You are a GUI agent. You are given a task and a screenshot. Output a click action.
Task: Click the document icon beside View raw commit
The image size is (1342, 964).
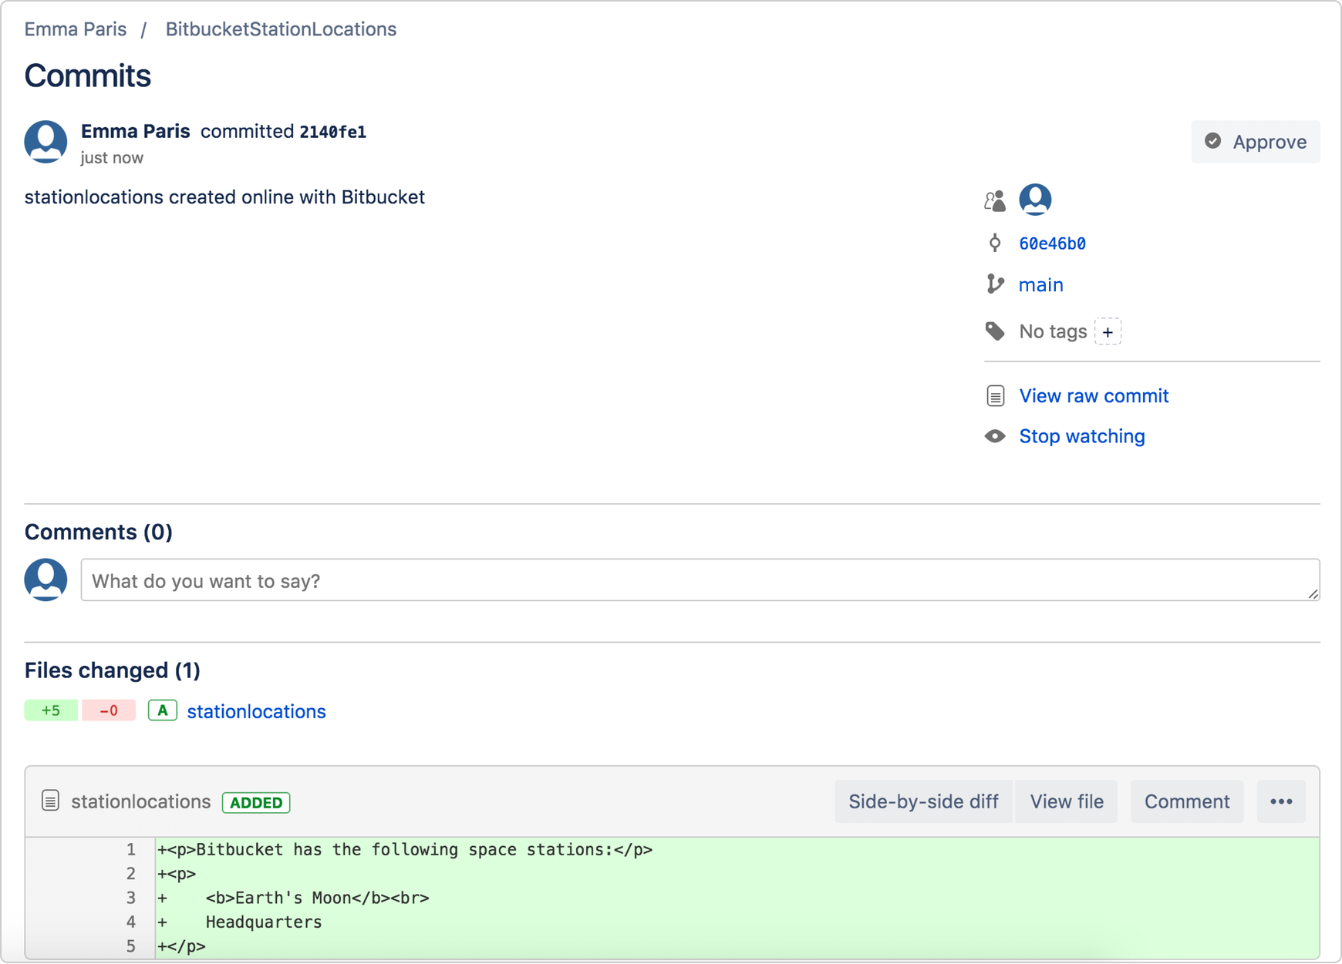point(996,395)
